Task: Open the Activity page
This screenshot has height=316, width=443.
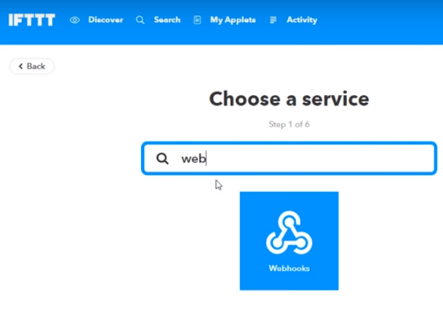Action: [302, 20]
